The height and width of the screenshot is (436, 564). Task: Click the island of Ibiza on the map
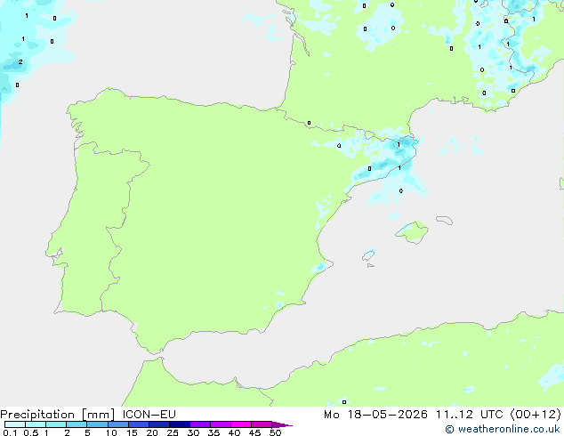click(x=368, y=256)
